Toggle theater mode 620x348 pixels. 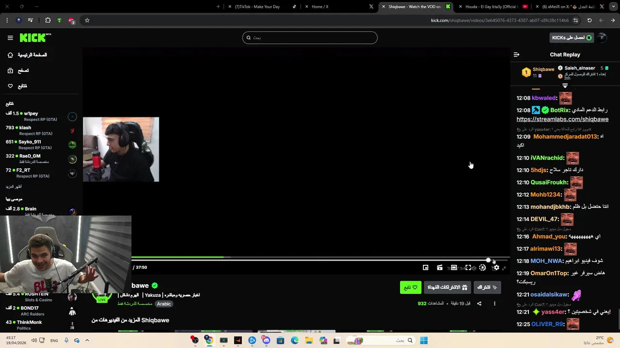(x=454, y=267)
